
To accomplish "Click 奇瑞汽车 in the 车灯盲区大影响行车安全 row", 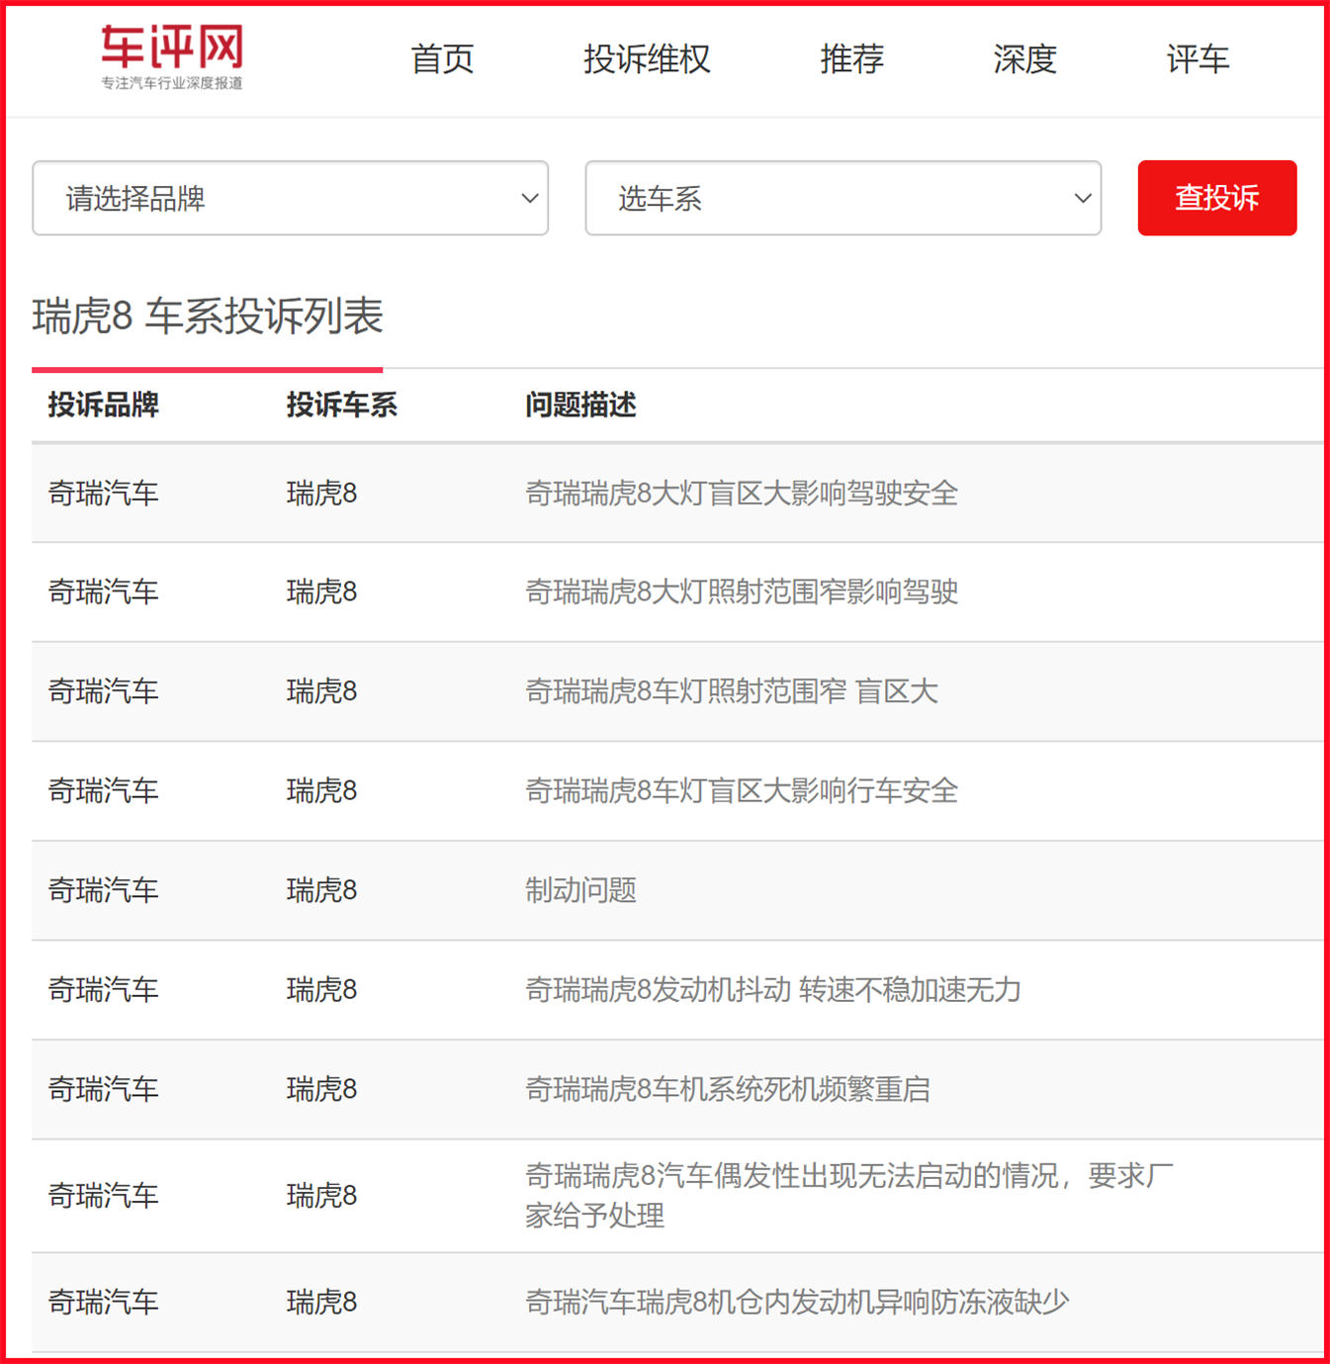I will pyautogui.click(x=104, y=790).
